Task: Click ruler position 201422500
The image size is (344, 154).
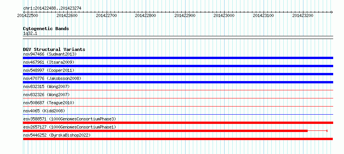Action: pos(28,15)
